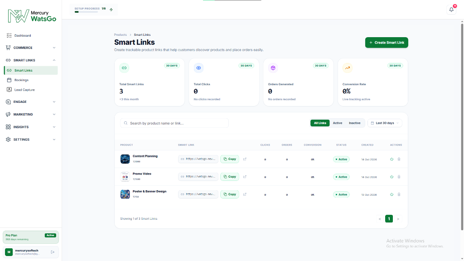Click Create Smart Link button

(x=387, y=43)
